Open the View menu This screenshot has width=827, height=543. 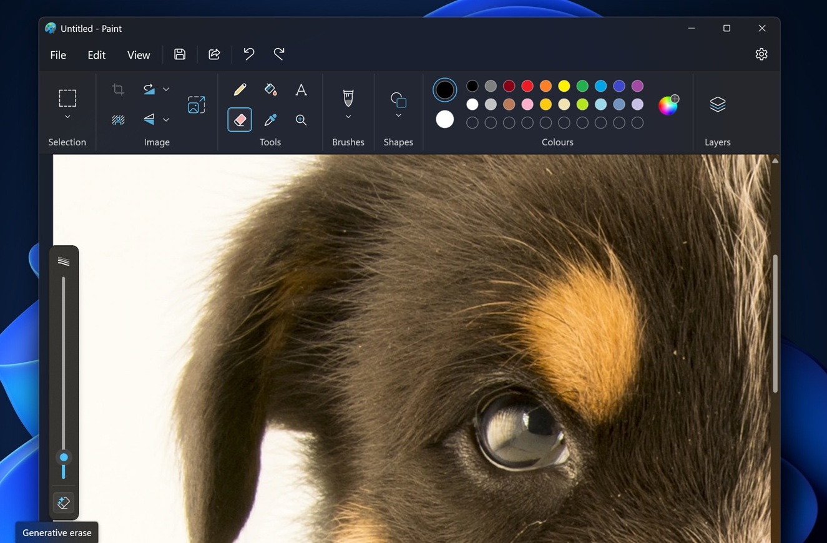click(139, 55)
